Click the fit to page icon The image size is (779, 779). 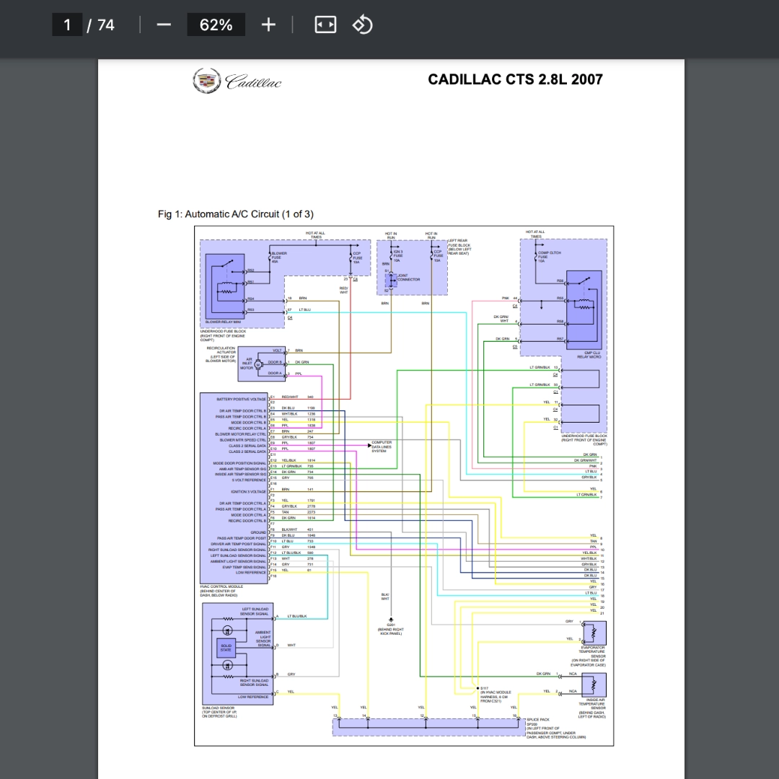point(325,25)
